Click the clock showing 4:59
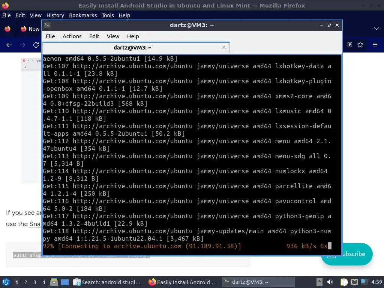This screenshot has width=384, height=288. coord(376,282)
